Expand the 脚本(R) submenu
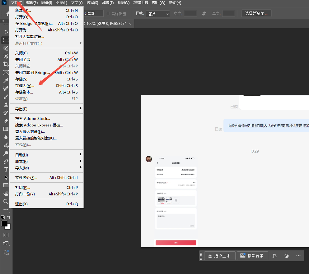 tap(47, 161)
